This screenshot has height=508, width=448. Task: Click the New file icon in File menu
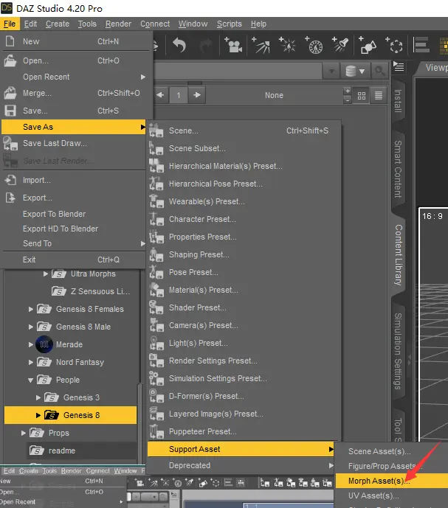[x=10, y=41]
